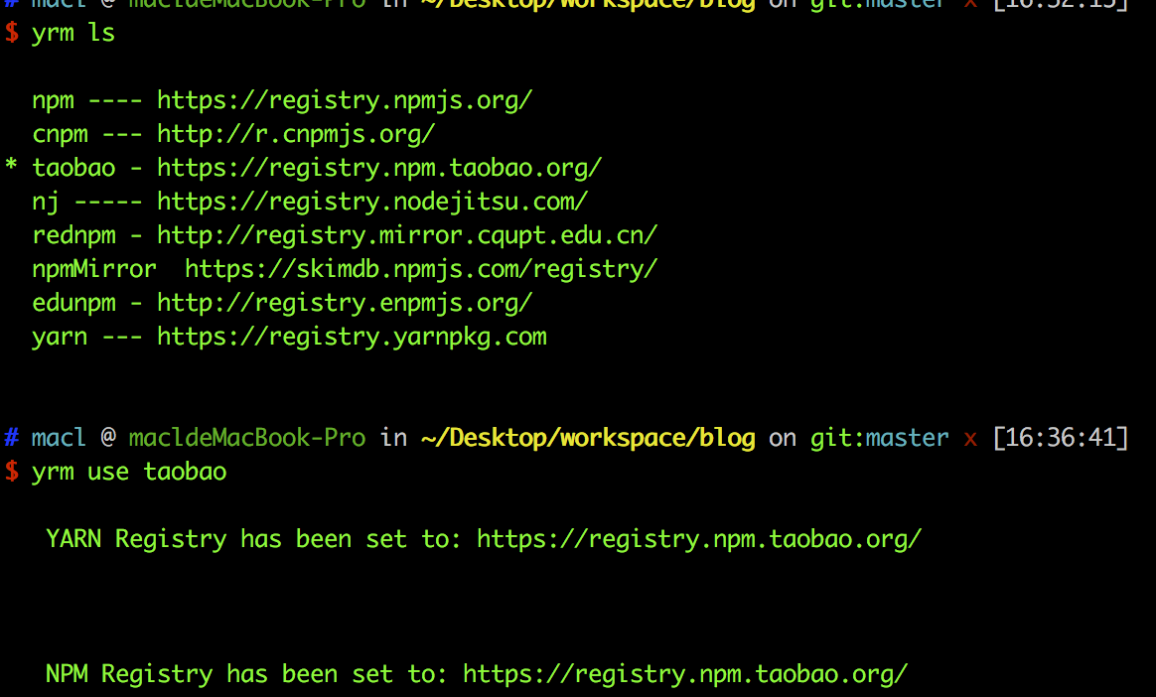
Task: Click the yrm ls command text
Action: point(72,33)
